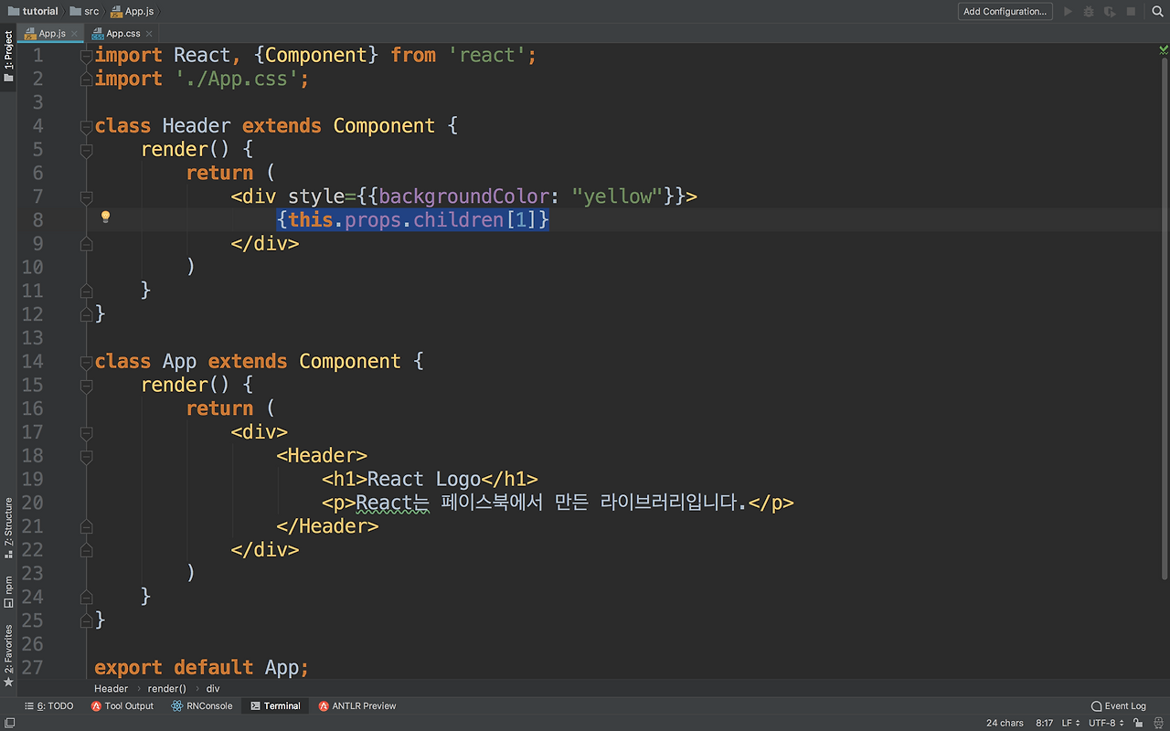Click the 'React Logo' heading text
Image resolution: width=1170 pixels, height=731 pixels.
pos(424,480)
